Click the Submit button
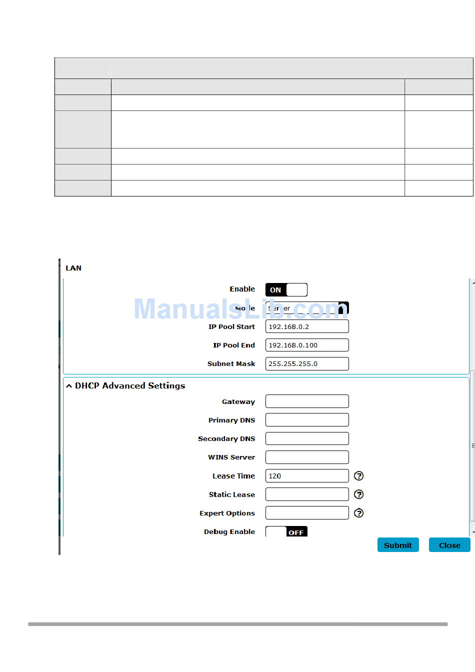Viewport: 475px width, 672px height. click(x=397, y=545)
